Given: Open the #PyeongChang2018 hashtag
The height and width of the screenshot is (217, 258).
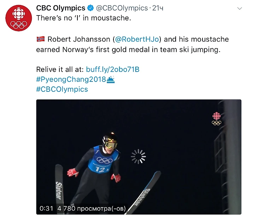Looking at the screenshot, I should point(71,79).
